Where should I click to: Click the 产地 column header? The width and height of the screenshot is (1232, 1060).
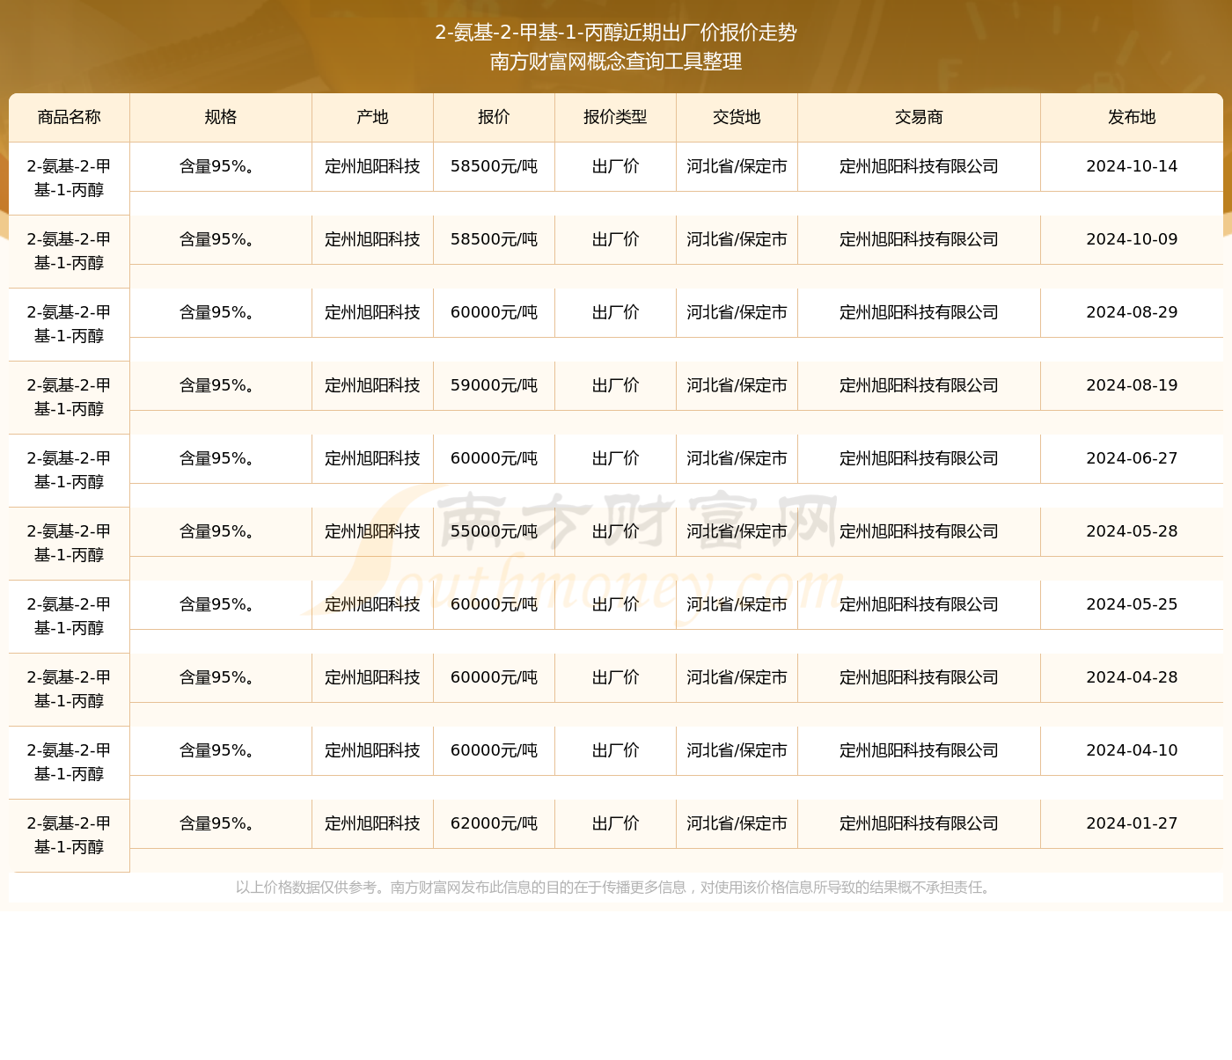click(372, 117)
